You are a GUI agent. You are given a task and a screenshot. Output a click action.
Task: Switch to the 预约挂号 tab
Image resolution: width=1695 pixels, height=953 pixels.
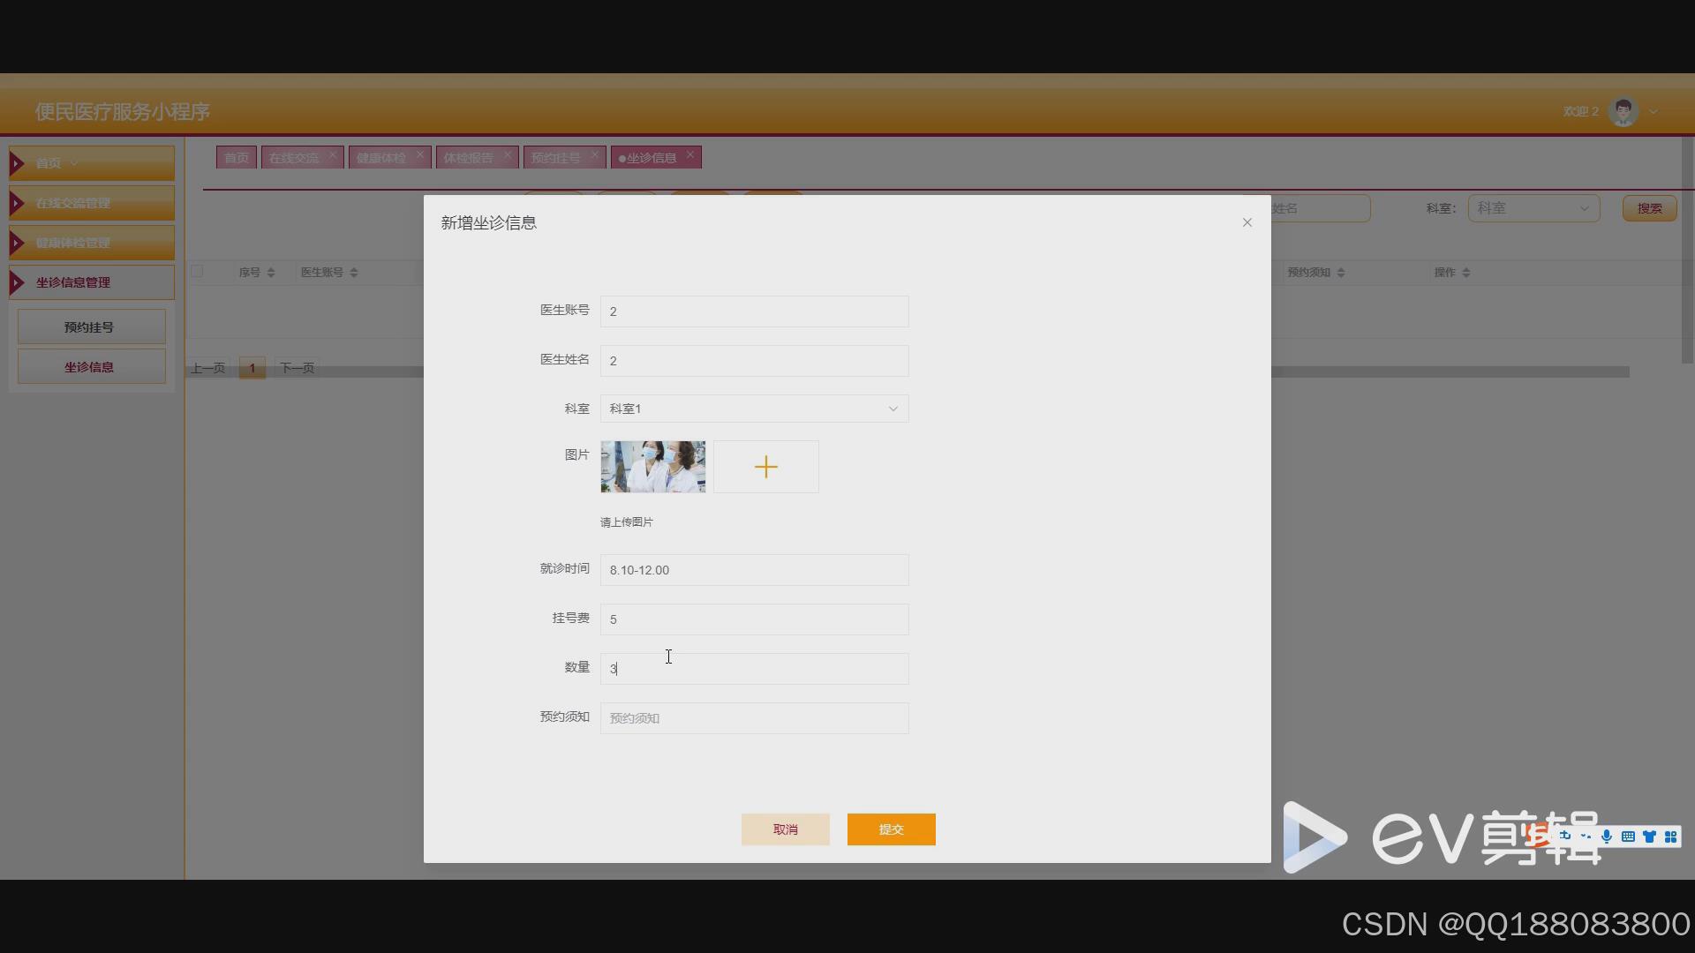pyautogui.click(x=555, y=158)
